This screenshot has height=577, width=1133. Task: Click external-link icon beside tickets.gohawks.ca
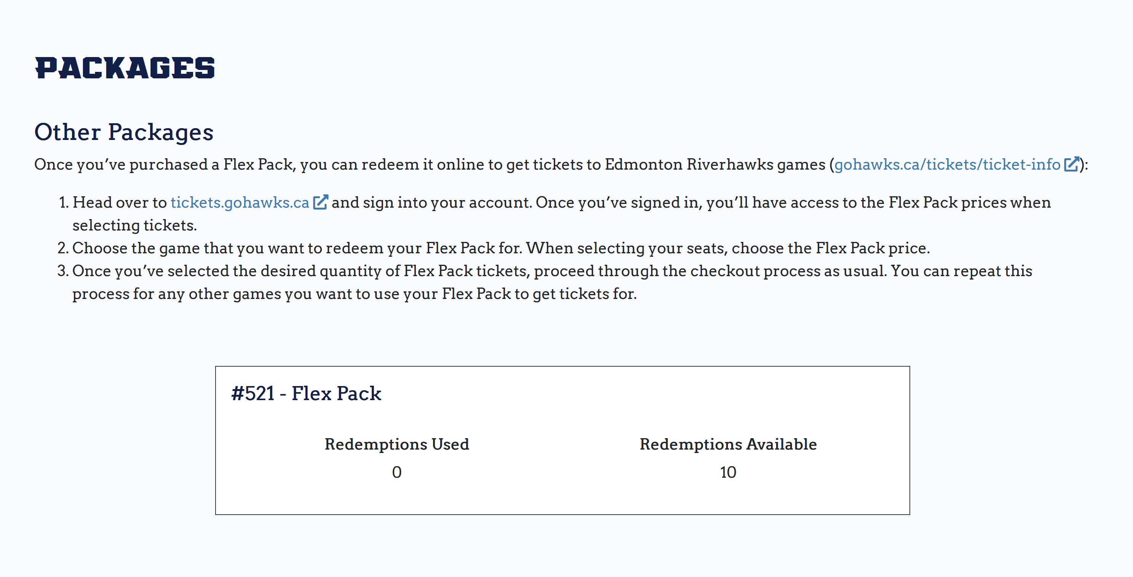(x=320, y=202)
